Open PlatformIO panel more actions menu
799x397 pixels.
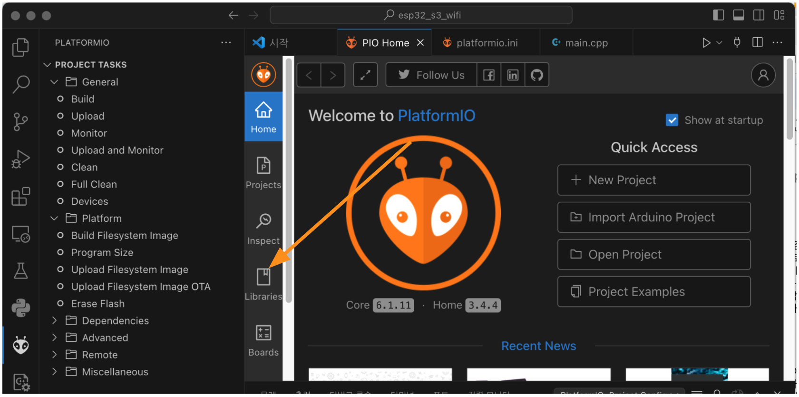click(226, 43)
